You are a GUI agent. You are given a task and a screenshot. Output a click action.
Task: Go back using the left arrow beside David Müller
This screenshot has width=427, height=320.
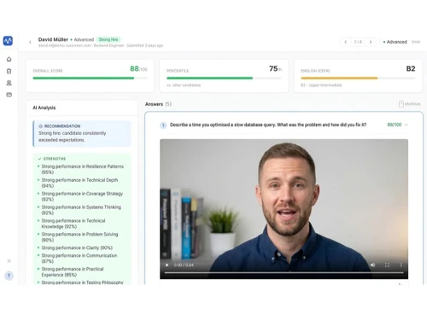pos(30,42)
